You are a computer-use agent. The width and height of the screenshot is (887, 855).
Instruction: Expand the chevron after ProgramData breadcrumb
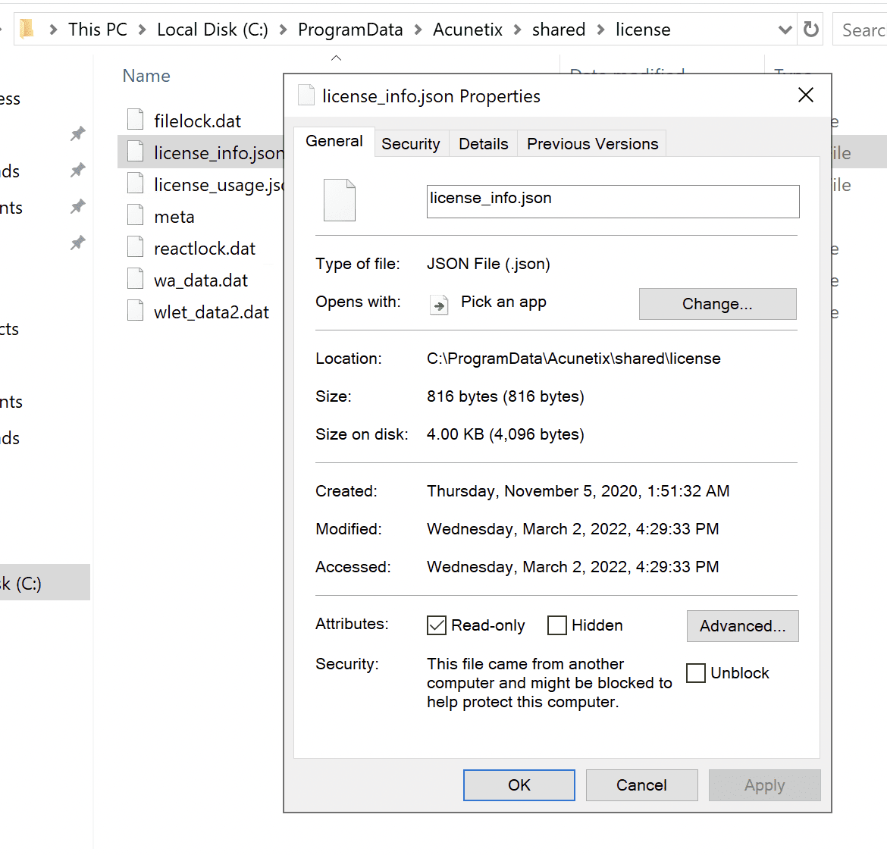click(x=418, y=30)
